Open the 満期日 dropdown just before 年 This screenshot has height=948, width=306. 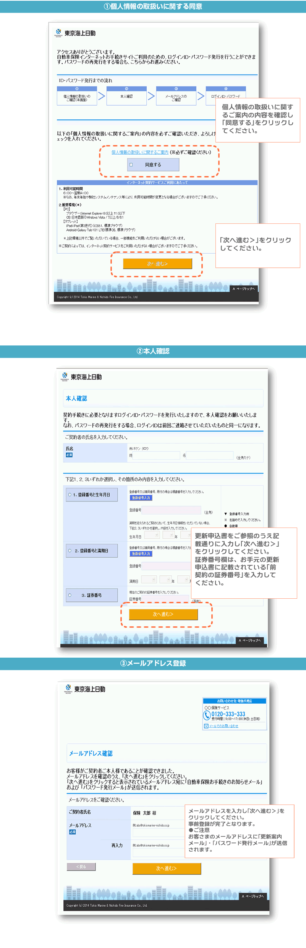165,580
